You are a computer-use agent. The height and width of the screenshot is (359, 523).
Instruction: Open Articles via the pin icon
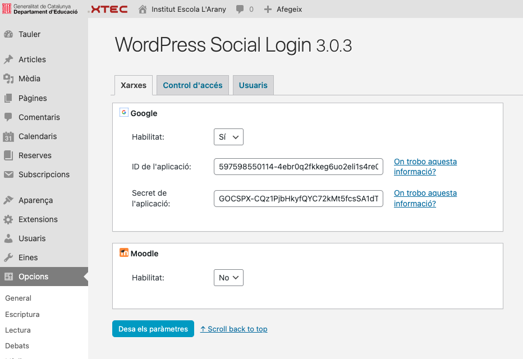[x=8, y=59]
